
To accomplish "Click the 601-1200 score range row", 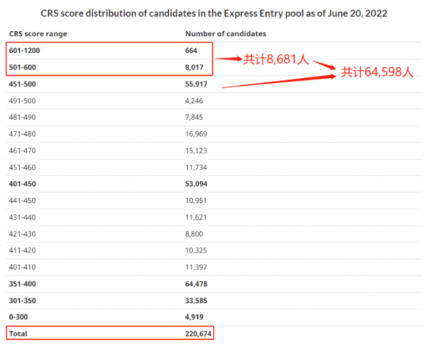I will (x=213, y=50).
